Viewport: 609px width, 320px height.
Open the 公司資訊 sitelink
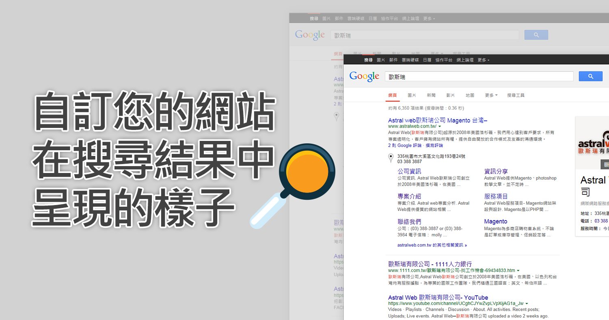(x=409, y=171)
